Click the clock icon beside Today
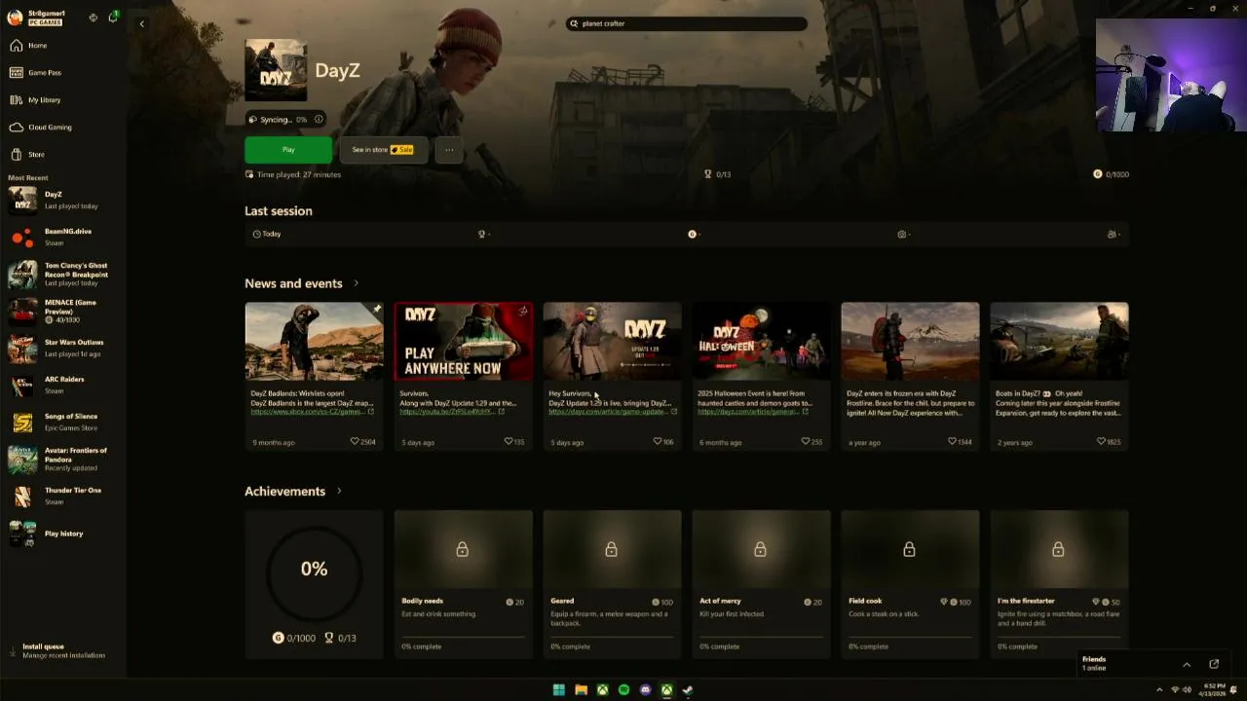The height and width of the screenshot is (701, 1247). tap(256, 234)
